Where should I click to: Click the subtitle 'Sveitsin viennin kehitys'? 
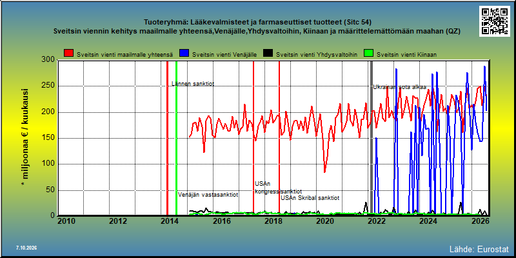click(x=256, y=31)
